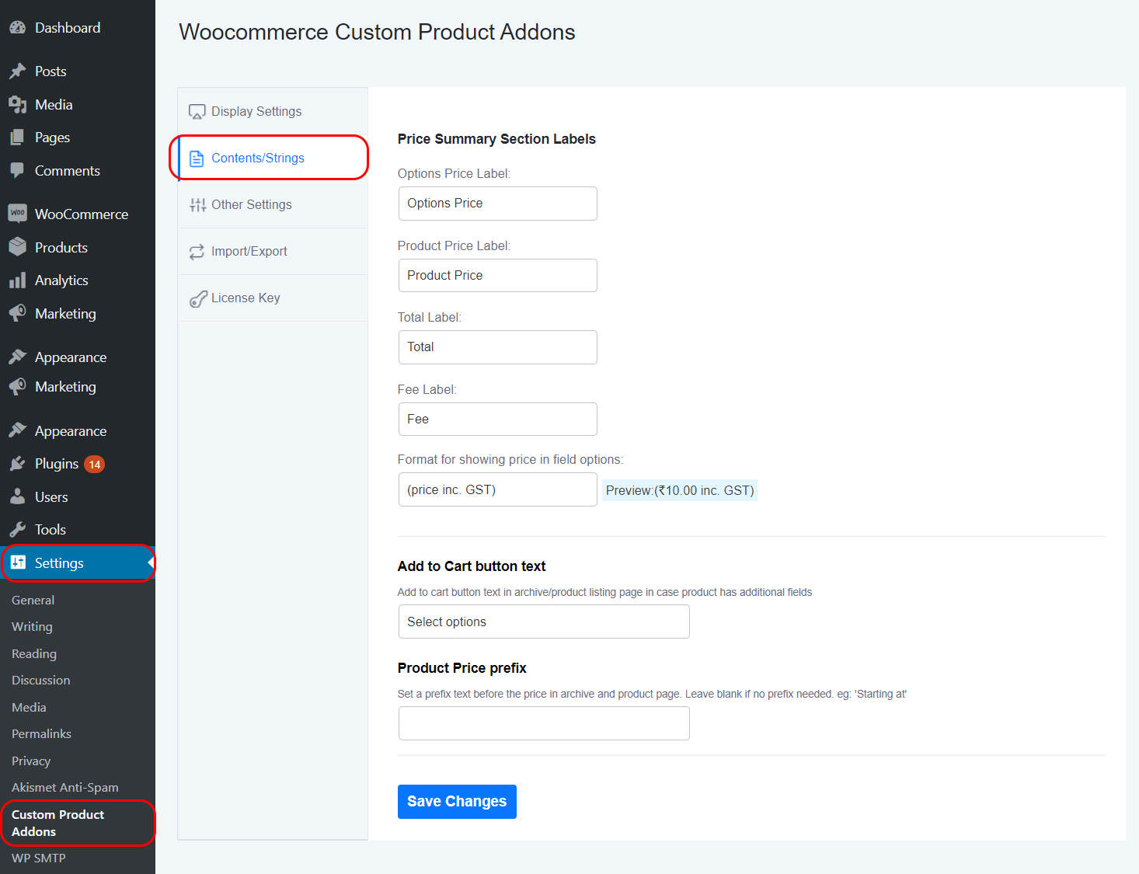Open Akismet Anti-Spam submenu link
Screen dimensions: 1139x874
(65, 788)
